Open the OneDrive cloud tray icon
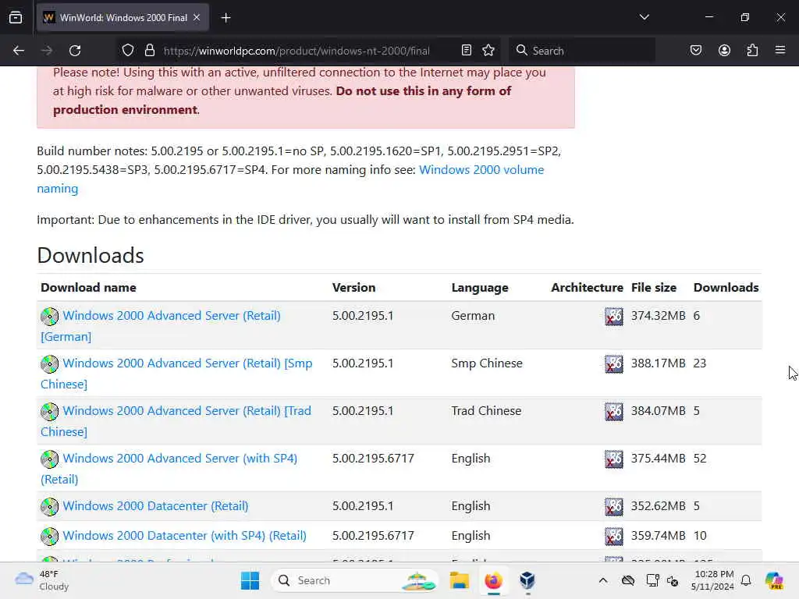The height and width of the screenshot is (599, 799). point(628,580)
